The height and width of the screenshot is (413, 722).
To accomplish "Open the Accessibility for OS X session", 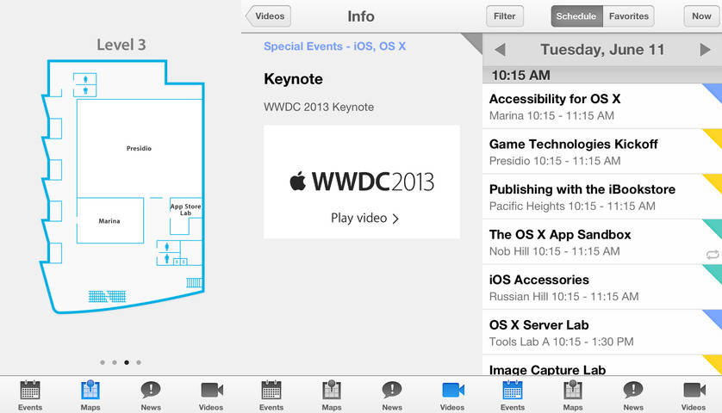I will coord(593,107).
